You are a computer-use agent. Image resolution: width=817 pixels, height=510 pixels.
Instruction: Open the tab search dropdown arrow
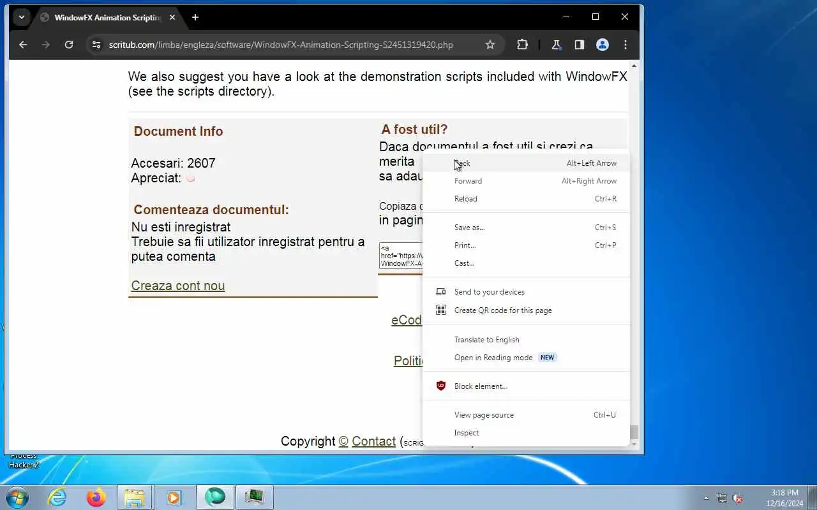coord(22,17)
